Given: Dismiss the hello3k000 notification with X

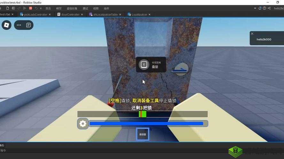Looking at the screenshot, I should [x=252, y=34].
